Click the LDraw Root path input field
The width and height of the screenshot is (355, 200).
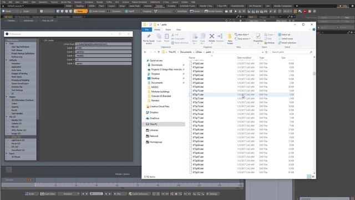point(103,44)
